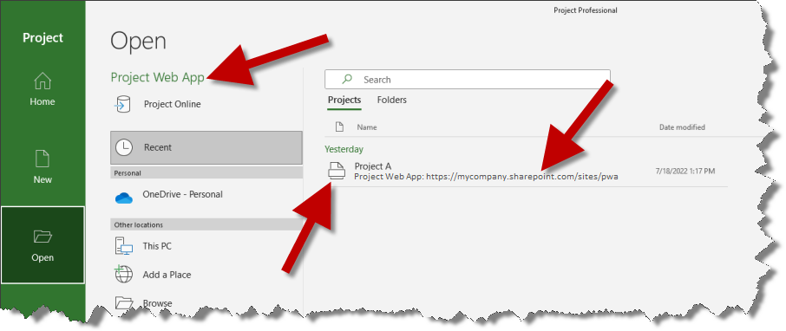Click the Add a Place globe icon
Image resolution: width=786 pixels, height=331 pixels.
coord(123,274)
